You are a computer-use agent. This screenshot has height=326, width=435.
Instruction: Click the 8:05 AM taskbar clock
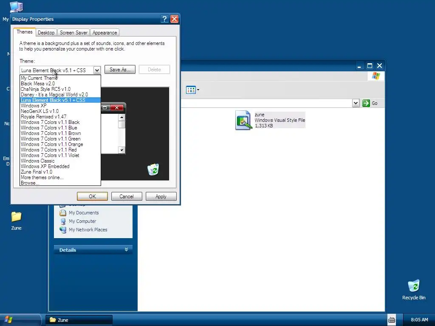[419, 320]
